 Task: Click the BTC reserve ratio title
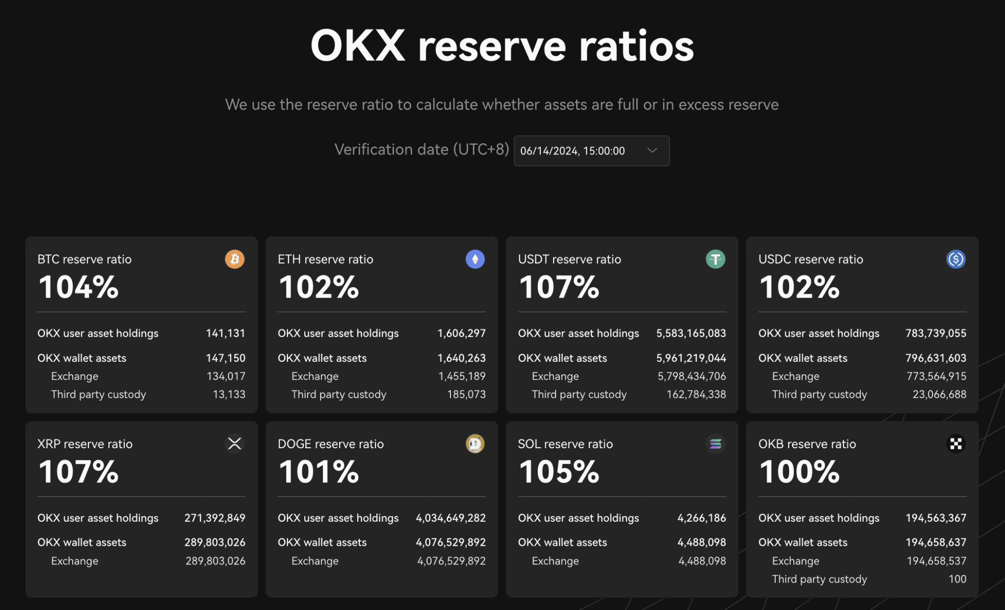84,259
